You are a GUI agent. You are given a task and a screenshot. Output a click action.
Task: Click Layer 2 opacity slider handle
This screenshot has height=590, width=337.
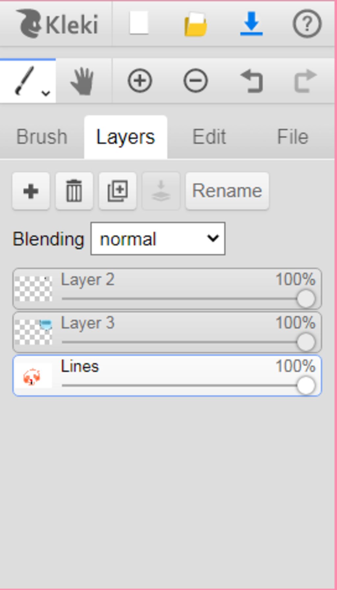click(x=306, y=299)
